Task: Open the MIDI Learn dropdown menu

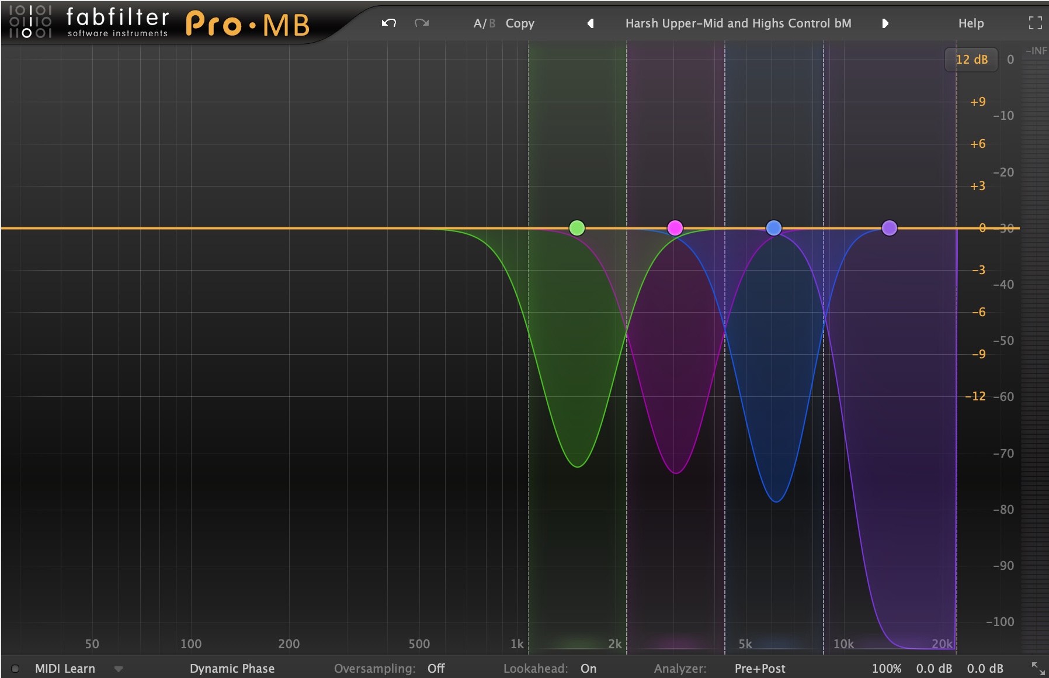Action: click(x=119, y=669)
